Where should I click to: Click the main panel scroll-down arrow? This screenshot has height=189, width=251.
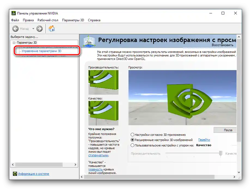click(239, 172)
